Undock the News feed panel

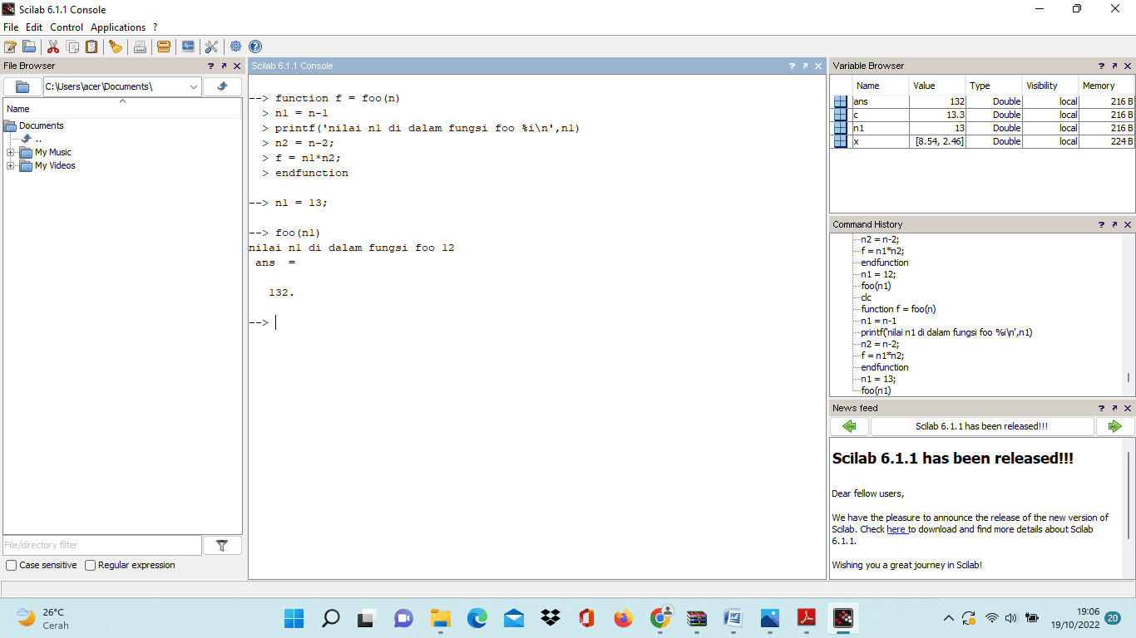coord(1114,408)
